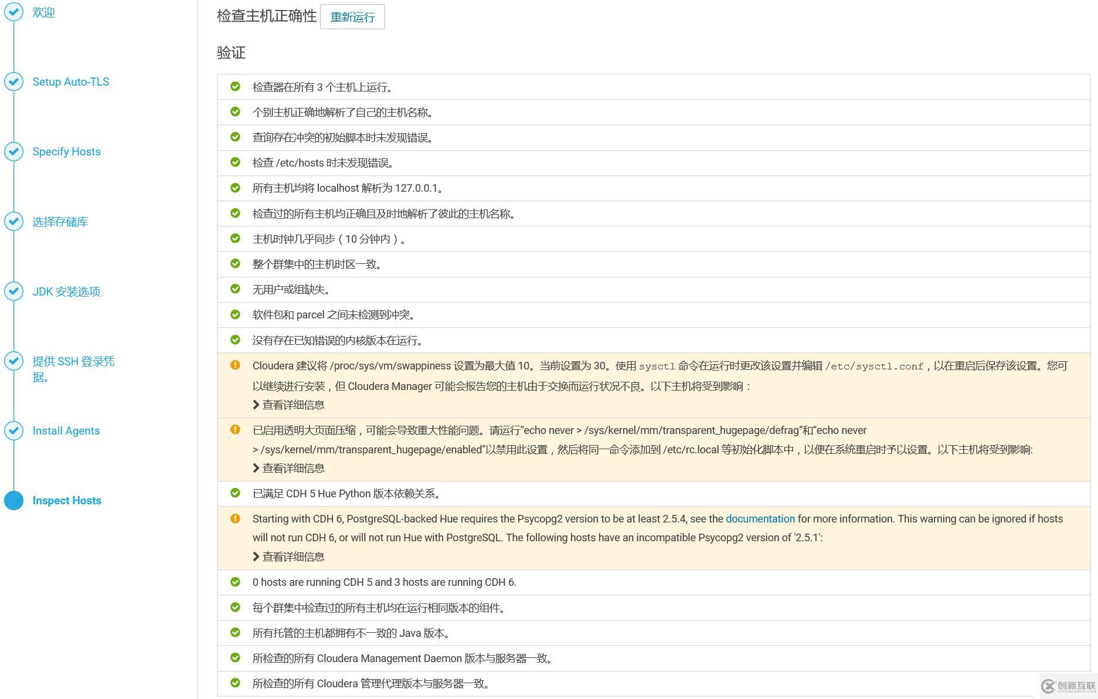Click text 0 hosts are running CDH 5

point(385,582)
